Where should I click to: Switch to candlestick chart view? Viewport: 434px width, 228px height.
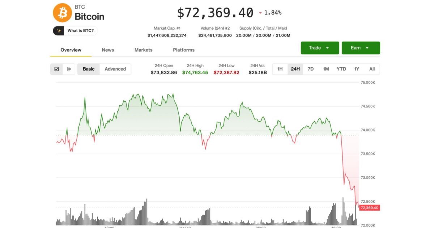[69, 69]
